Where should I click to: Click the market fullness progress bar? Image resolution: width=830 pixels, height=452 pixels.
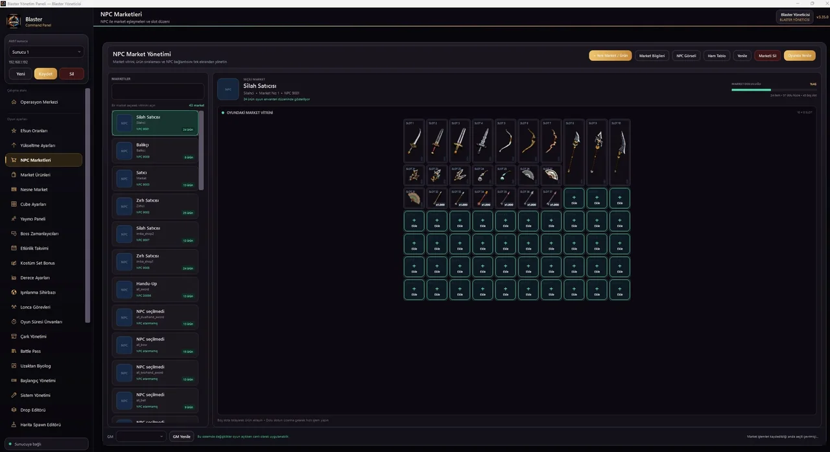coord(774,90)
